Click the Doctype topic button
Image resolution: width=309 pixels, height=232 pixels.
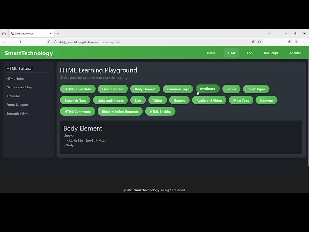click(267, 100)
